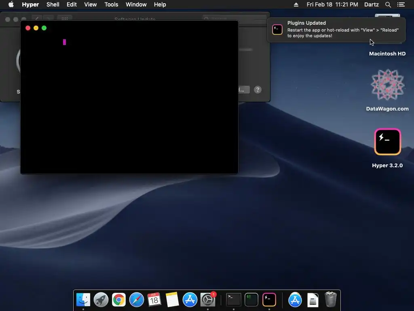Open the Apple menu
The height and width of the screenshot is (311, 414).
point(11,4)
